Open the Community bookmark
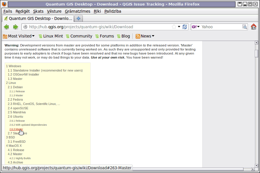The image size is (260, 173). click(x=79, y=36)
